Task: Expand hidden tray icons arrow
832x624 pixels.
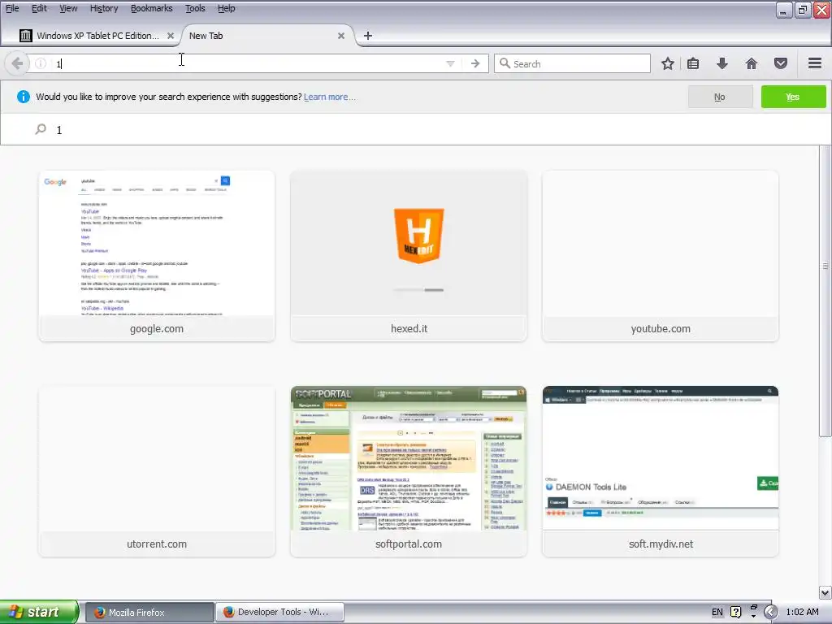Action: click(x=771, y=612)
